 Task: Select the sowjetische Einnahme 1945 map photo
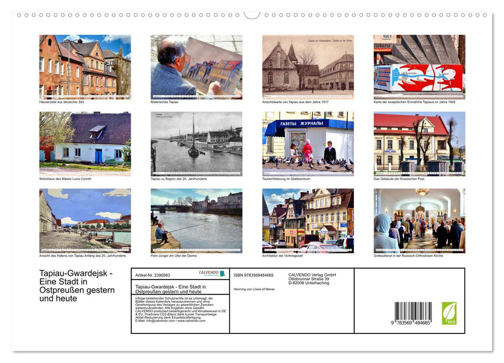tap(419, 67)
